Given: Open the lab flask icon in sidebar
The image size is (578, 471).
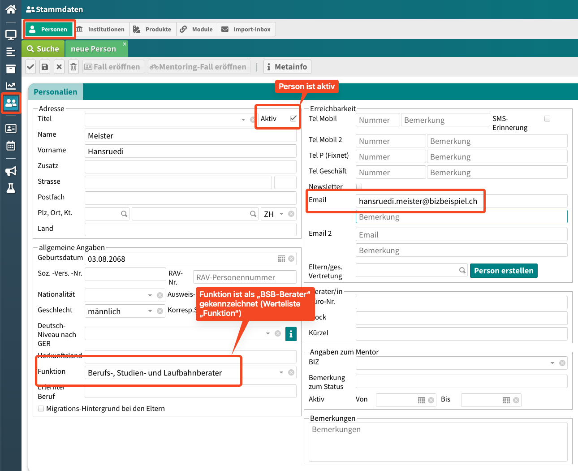Looking at the screenshot, I should (11, 188).
